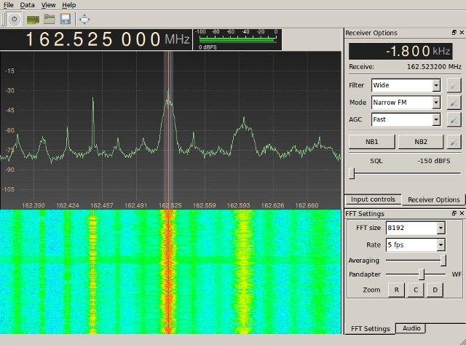Expand the Filter dropdown showing Wide
Viewport: 466px width, 345px height.
(x=406, y=86)
